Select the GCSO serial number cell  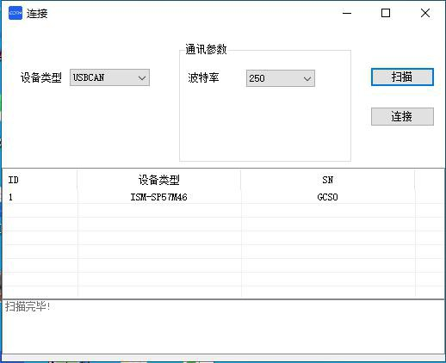pyautogui.click(x=328, y=197)
